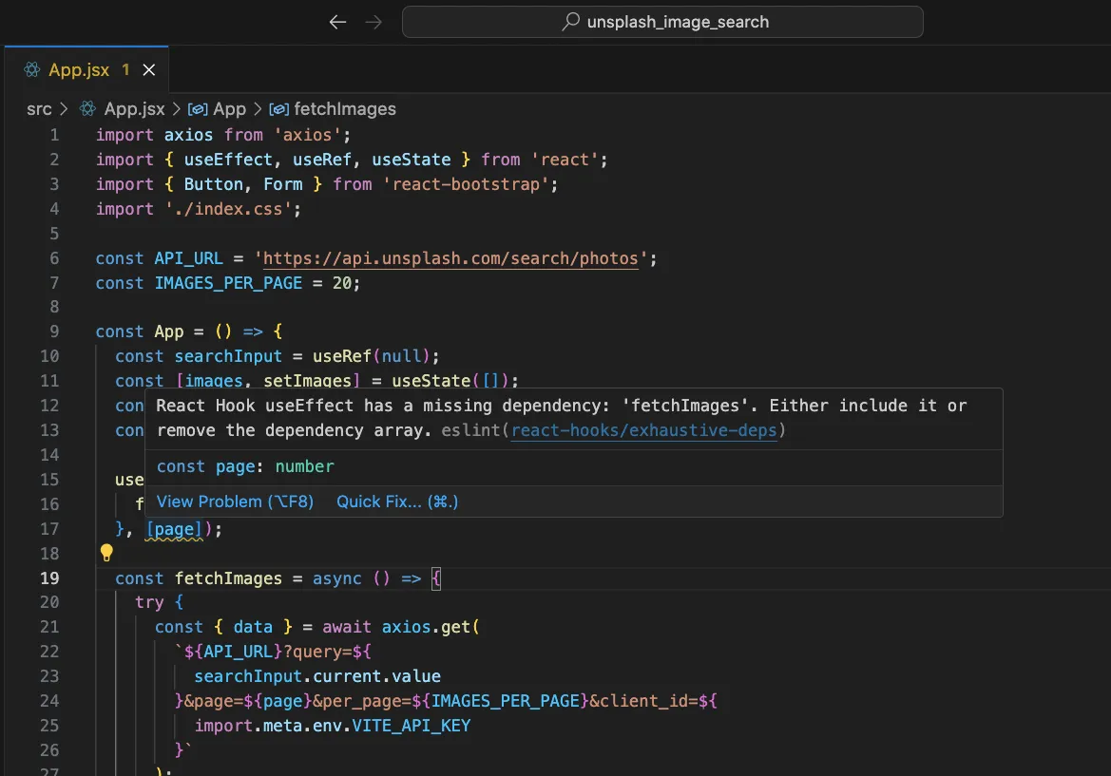Click the back navigation arrow
The width and height of the screenshot is (1111, 776).
pyautogui.click(x=337, y=22)
